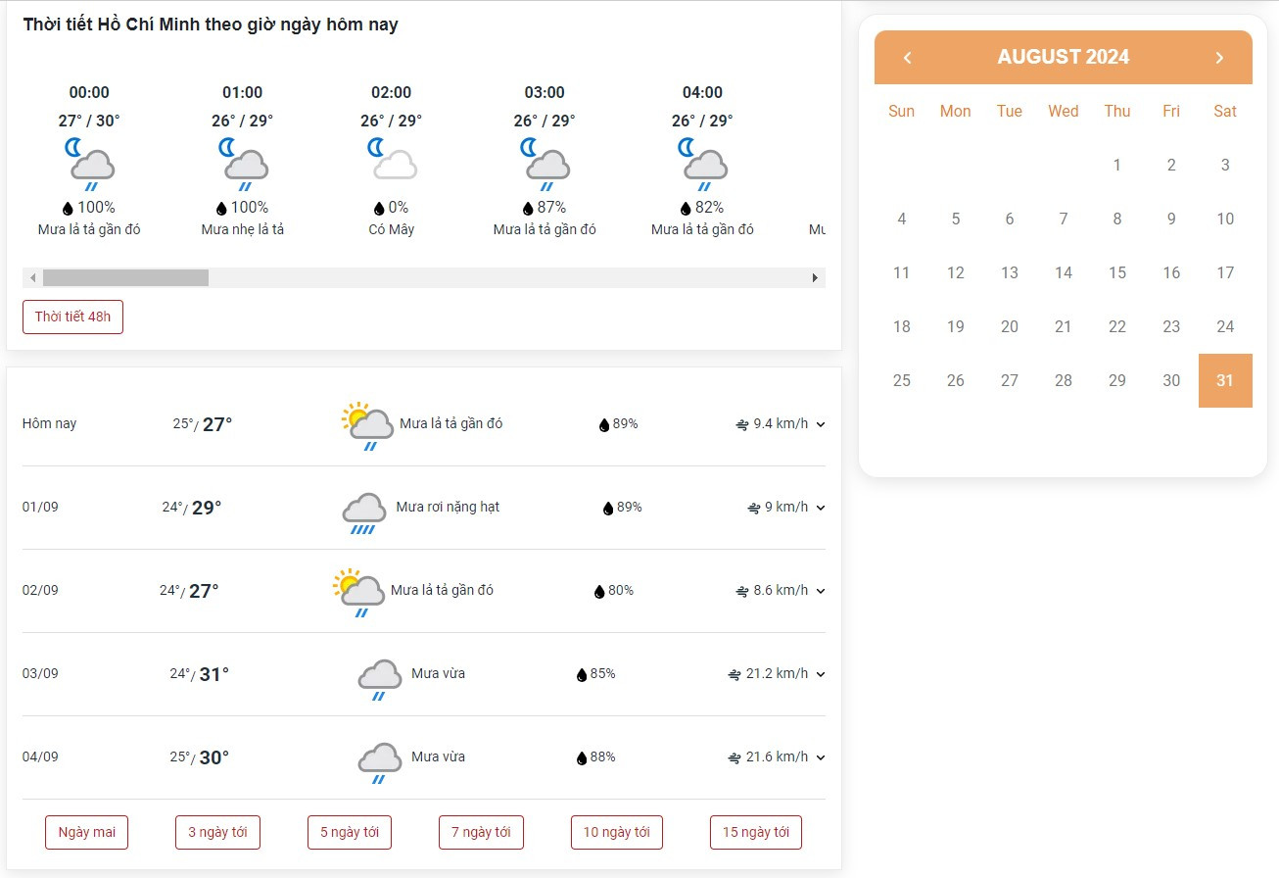
Task: Click the hourly forecast scrollbar thumb
Action: [125, 277]
